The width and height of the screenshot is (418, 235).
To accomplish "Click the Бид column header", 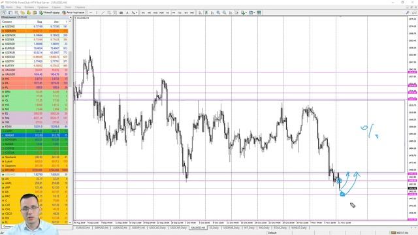I will tap(35, 22).
